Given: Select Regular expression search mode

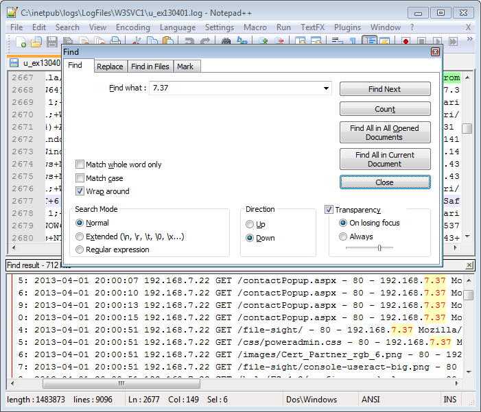Looking at the screenshot, I should pyautogui.click(x=80, y=250).
